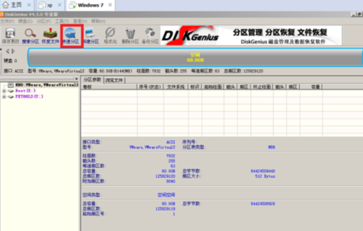Click the 起始柱面 column header

(x=213, y=87)
